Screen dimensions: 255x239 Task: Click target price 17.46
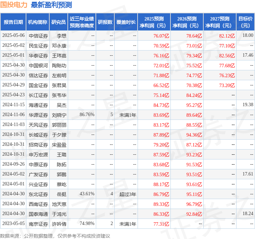tap(248, 55)
